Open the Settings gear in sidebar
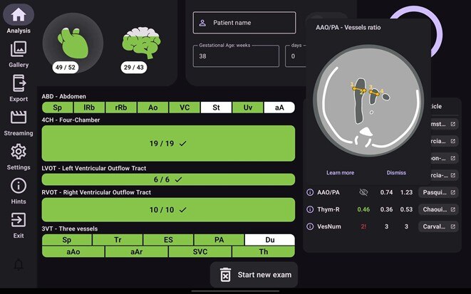This screenshot has height=294, width=471. tap(19, 155)
